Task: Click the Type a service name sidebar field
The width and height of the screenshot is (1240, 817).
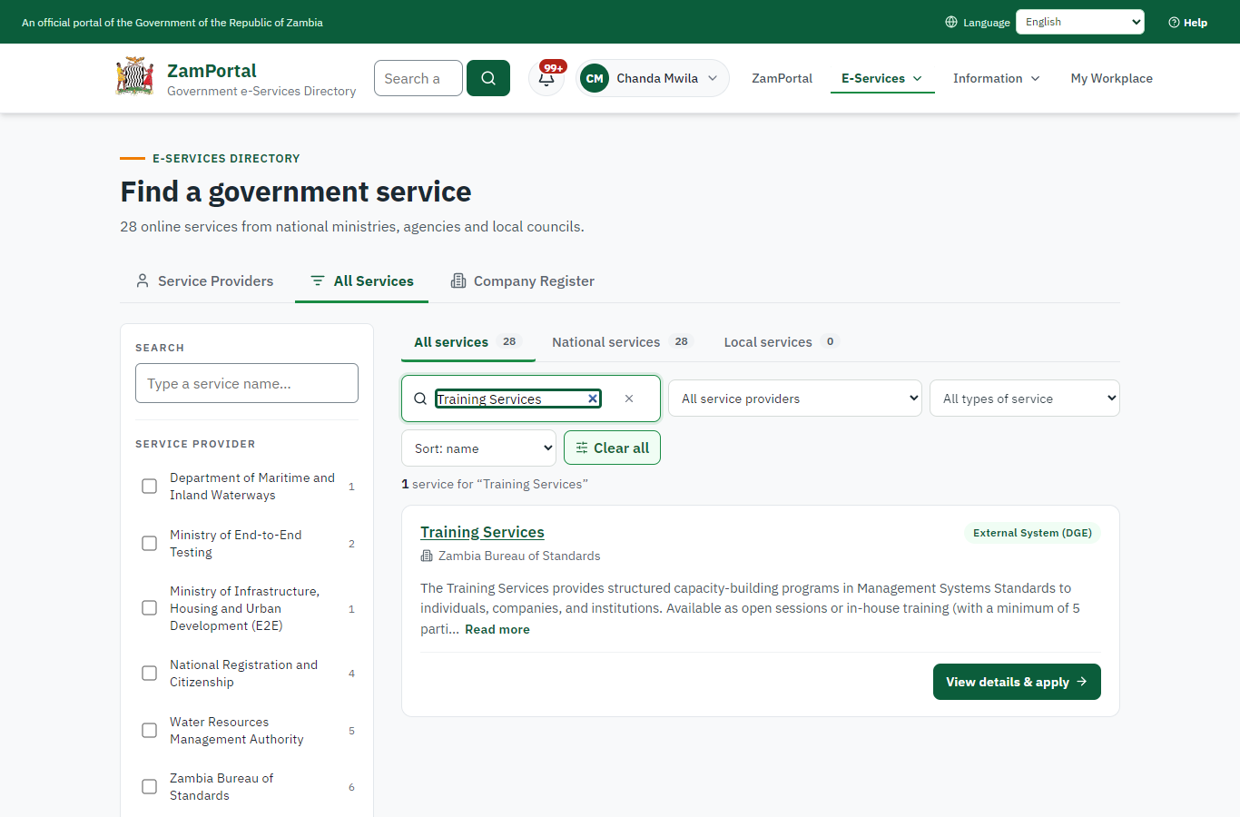Action: tap(247, 383)
